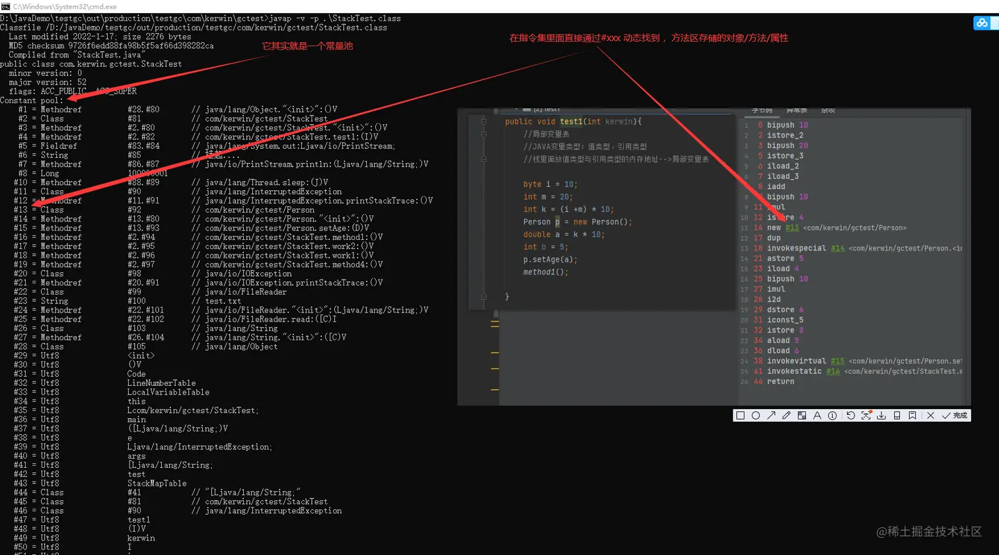Click 'Constant pool:' heading in cmd window
The height and width of the screenshot is (555, 999).
pyautogui.click(x=32, y=100)
